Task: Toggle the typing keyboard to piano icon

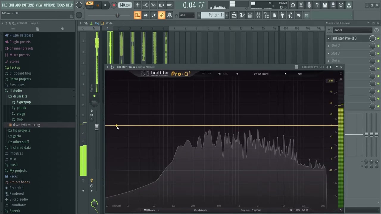Action: click(x=137, y=15)
